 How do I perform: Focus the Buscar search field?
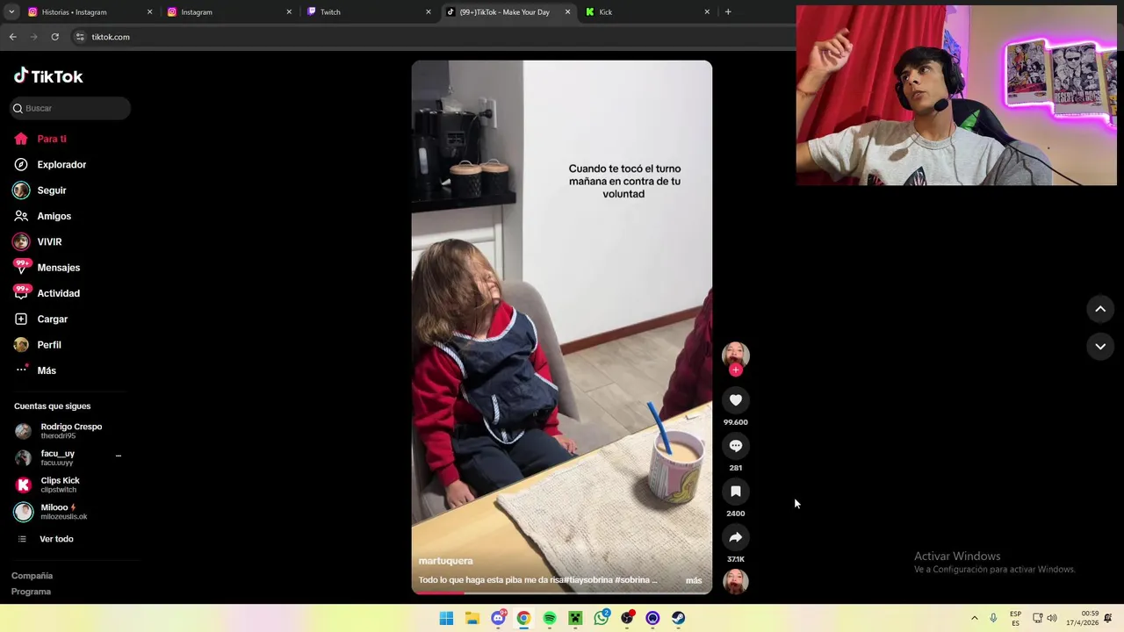(x=70, y=108)
